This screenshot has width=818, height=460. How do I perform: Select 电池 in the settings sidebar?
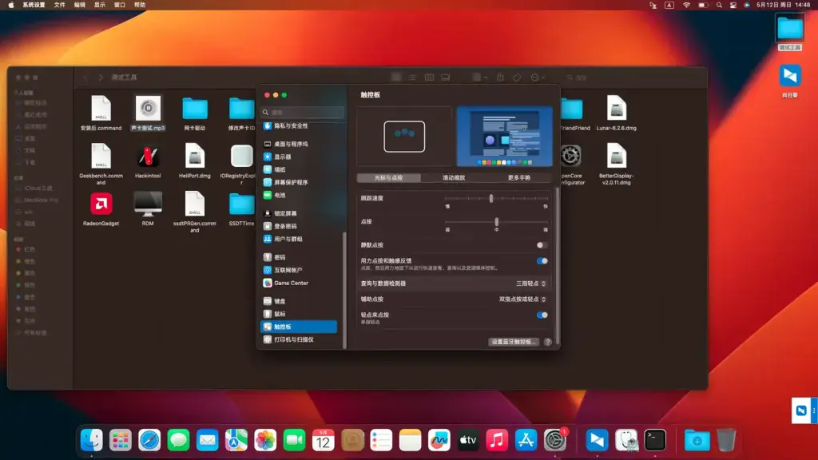click(299, 195)
